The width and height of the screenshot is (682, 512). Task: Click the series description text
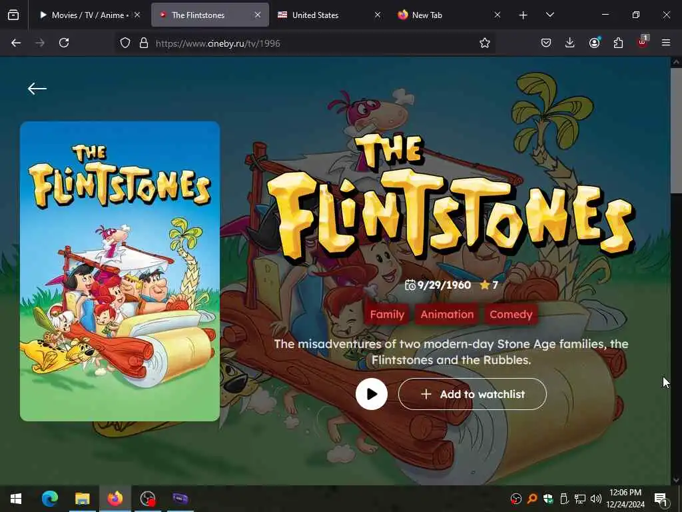click(451, 352)
